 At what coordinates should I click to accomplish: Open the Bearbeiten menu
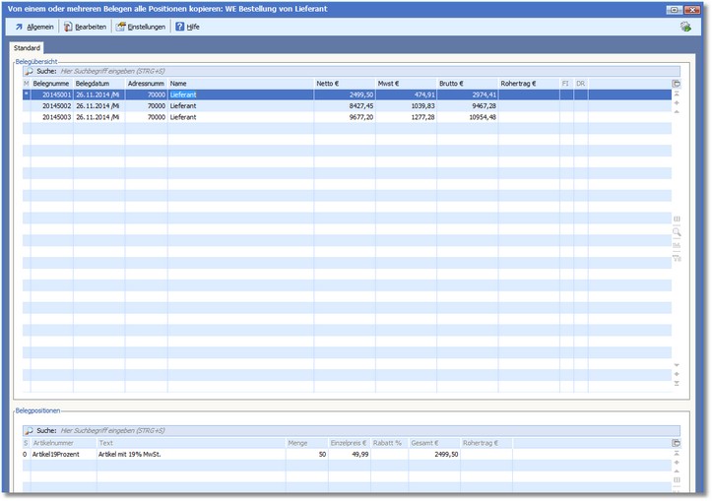click(x=86, y=27)
